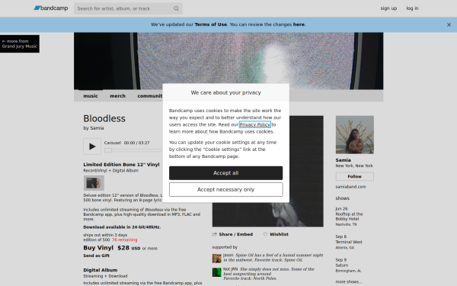Image resolution: width=457 pixels, height=286 pixels.
Task: Click the Bandcamp logo
Action: (51, 8)
